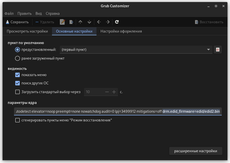Click the edit entry pencil icon

pyautogui.click(x=62, y=22)
